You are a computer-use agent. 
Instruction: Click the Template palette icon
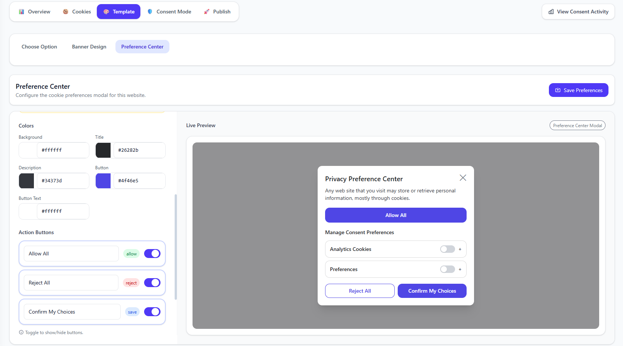pyautogui.click(x=106, y=12)
